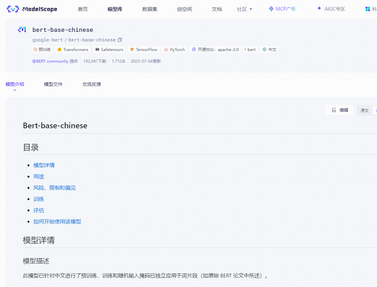The image size is (377, 287).
Task: Open MCP广场 from the top bar
Action: coord(282,9)
